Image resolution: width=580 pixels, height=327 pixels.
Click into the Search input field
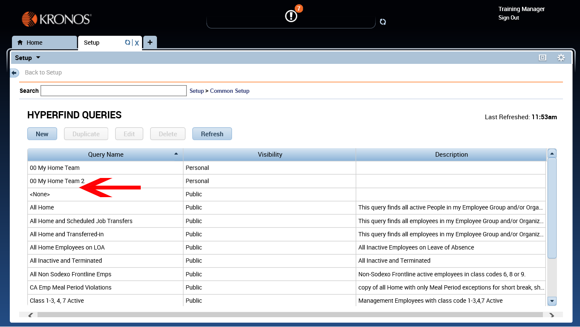tap(113, 91)
